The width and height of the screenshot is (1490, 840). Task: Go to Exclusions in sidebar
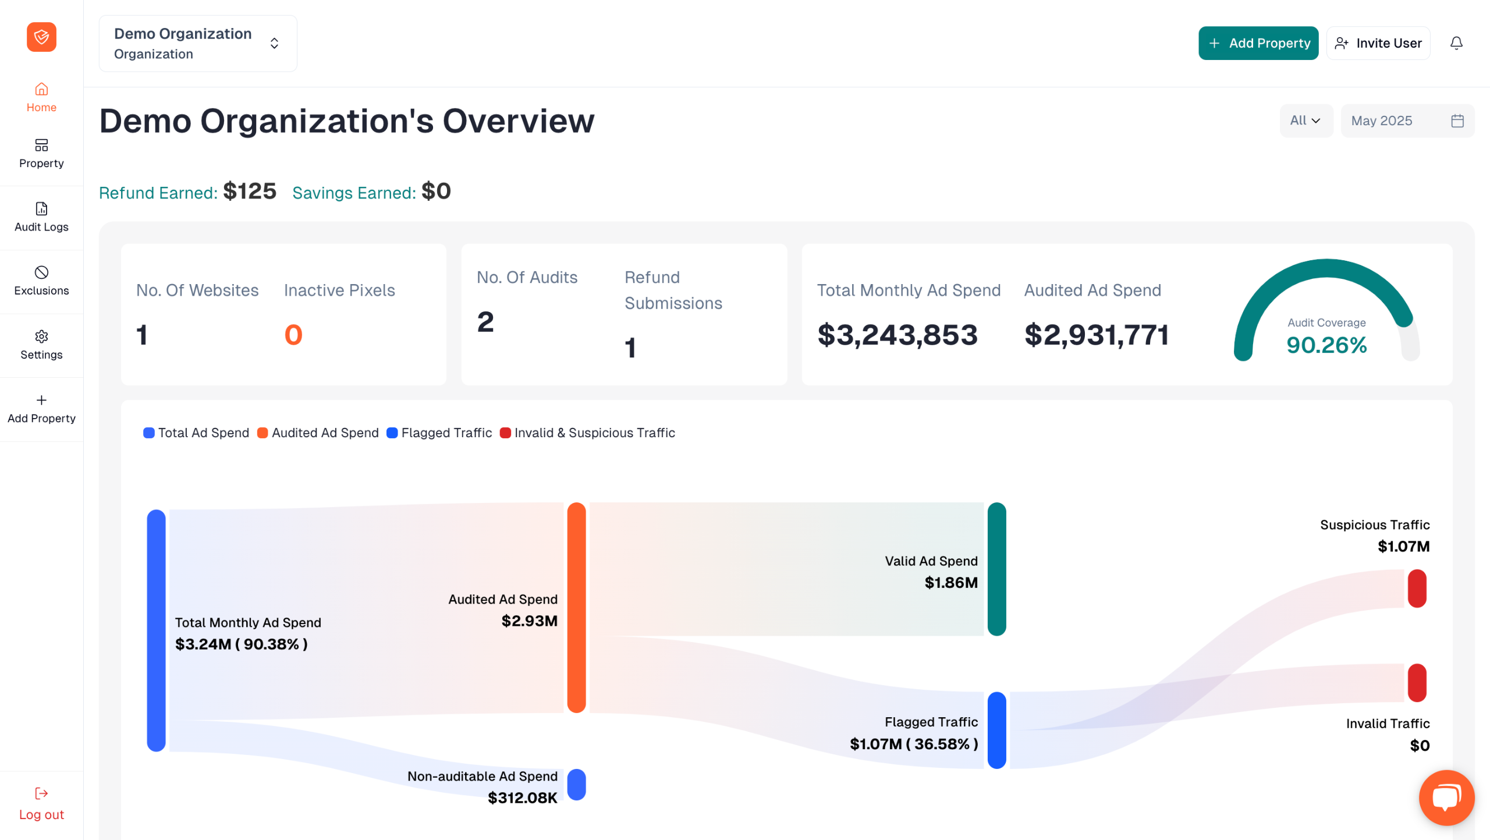click(41, 281)
